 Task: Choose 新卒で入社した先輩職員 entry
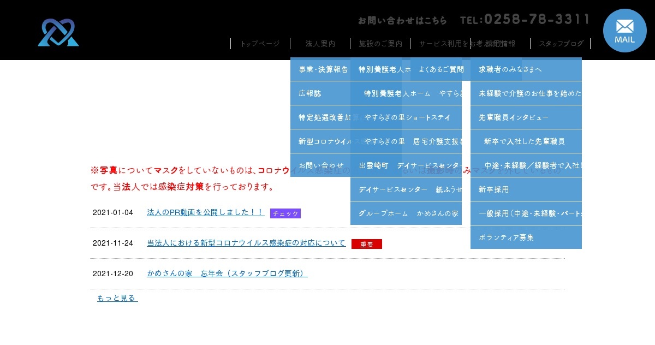coord(526,141)
